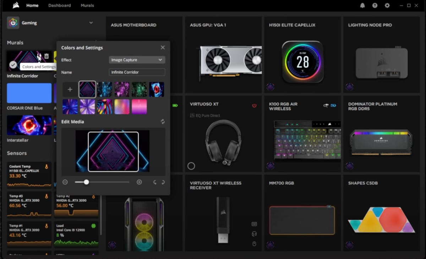
Task: Click the battery status icon on K100 RGB Air
Action: point(333,105)
